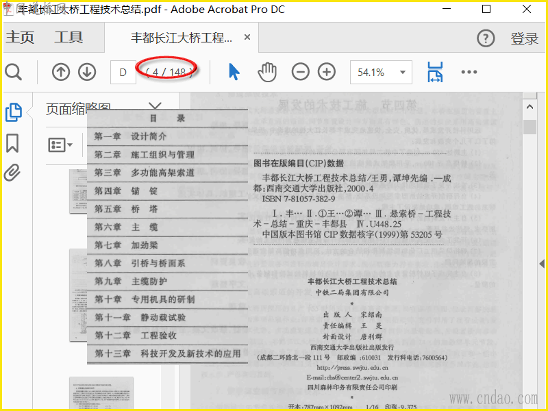Click the ISBN 7-81057-382-9 text
This screenshot has width=548, height=411.
(x=299, y=199)
